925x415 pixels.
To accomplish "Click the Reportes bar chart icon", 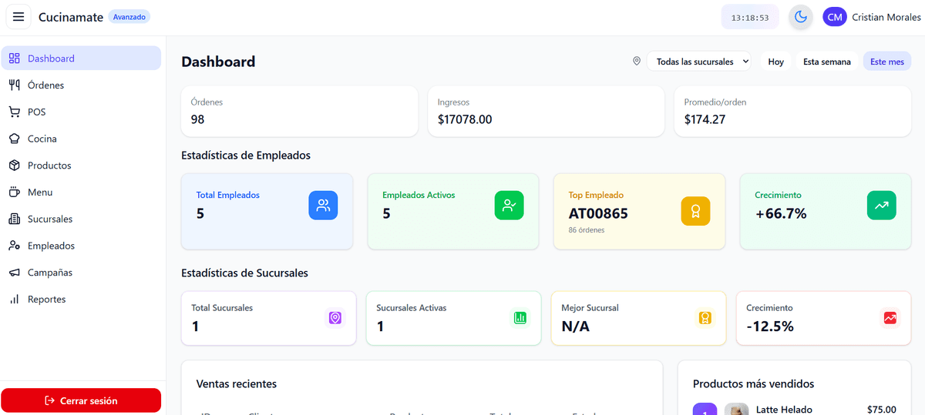I will pyautogui.click(x=14, y=300).
